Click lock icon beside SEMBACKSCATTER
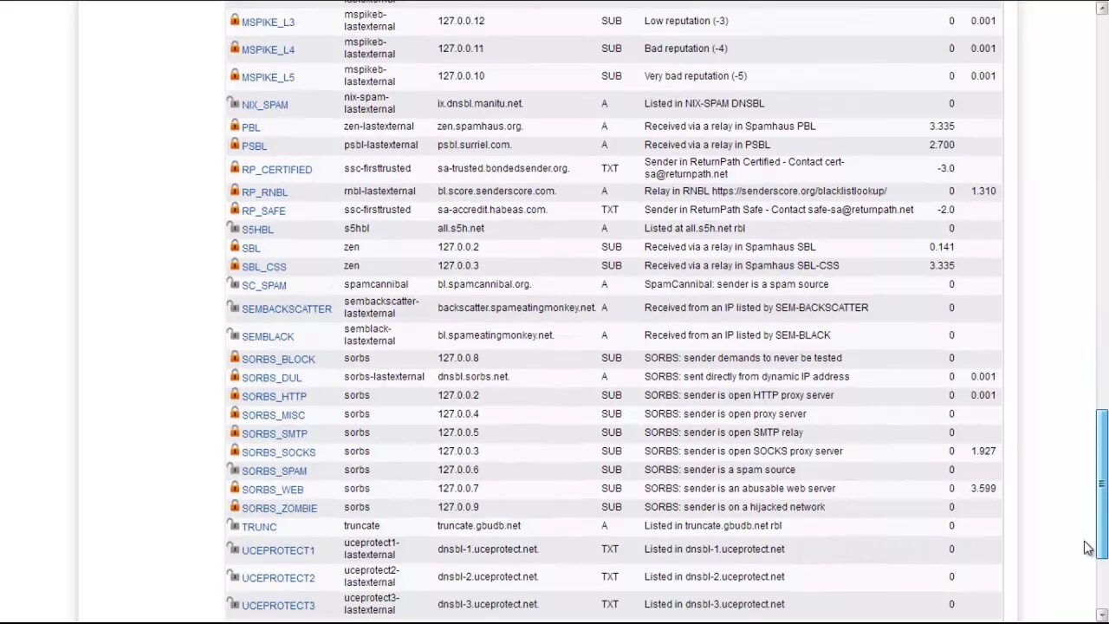The width and height of the screenshot is (1109, 624). [x=234, y=307]
